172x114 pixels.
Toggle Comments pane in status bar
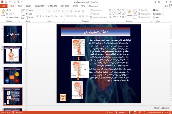(120, 113)
